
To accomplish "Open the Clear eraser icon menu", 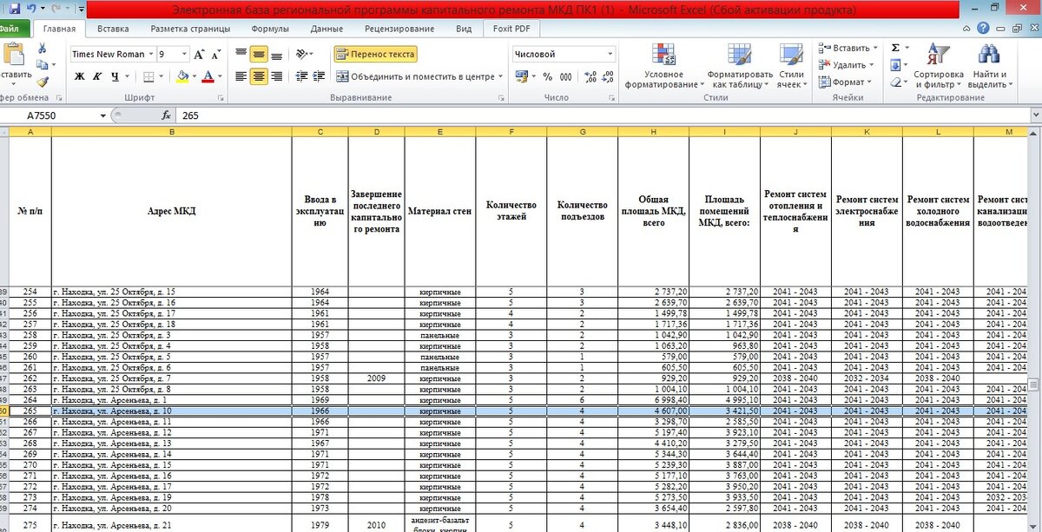I will click(897, 82).
